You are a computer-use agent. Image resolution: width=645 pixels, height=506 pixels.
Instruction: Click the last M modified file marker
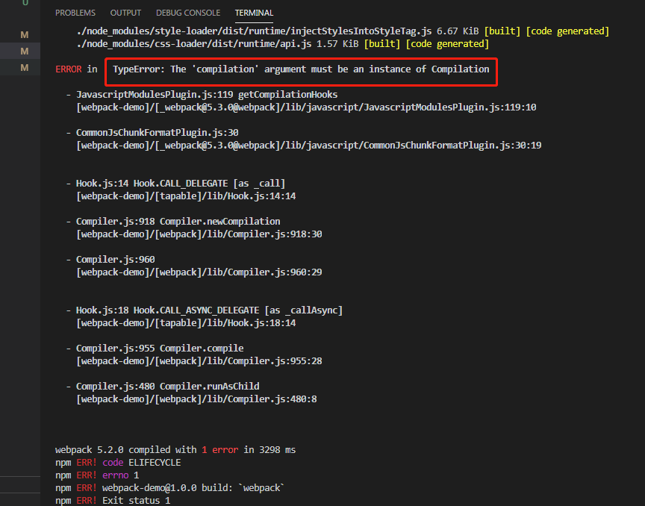click(x=25, y=68)
